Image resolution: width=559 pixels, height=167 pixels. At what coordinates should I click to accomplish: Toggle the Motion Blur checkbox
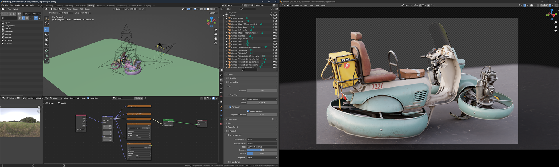click(228, 82)
